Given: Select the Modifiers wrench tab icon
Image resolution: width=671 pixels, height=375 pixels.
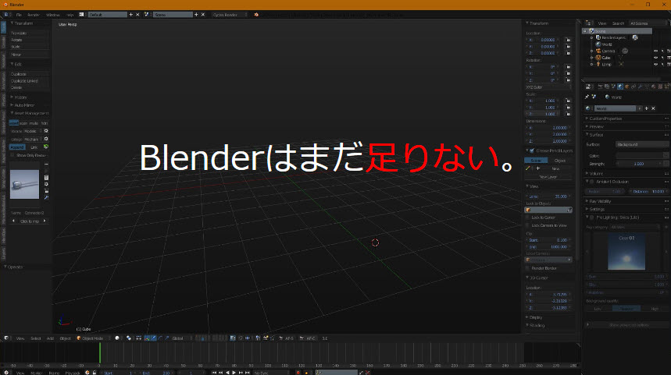Looking at the screenshot, I should 641,87.
